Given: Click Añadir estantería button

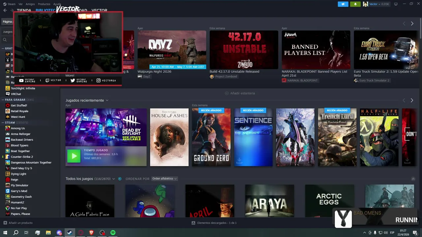Looking at the screenshot, I should pyautogui.click(x=240, y=93).
